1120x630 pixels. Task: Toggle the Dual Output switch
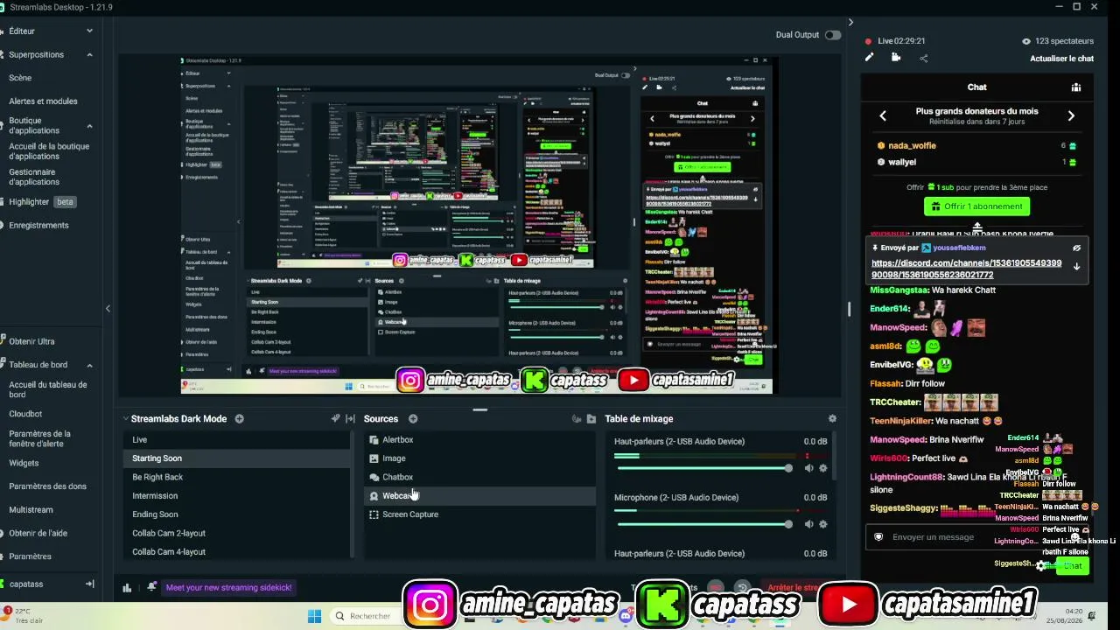(832, 35)
